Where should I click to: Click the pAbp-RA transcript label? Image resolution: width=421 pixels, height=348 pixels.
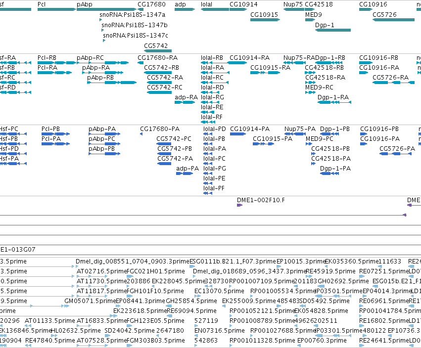click(x=96, y=68)
